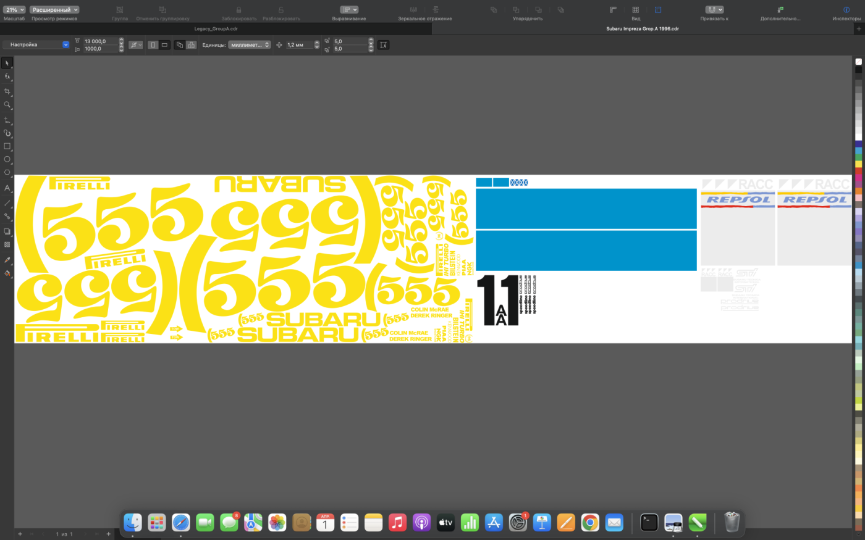The height and width of the screenshot is (540, 865).
Task: Switch page to portrait orientation
Action: [153, 45]
